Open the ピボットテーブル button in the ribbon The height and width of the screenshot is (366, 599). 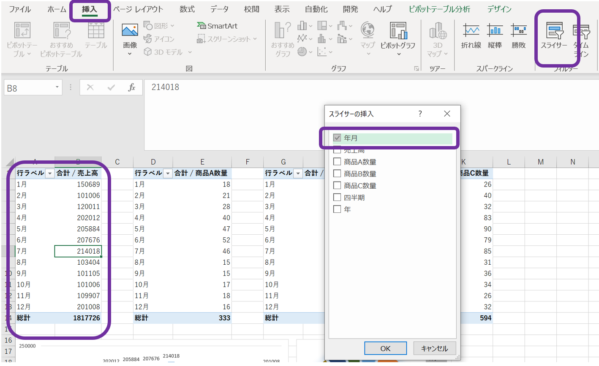pyautogui.click(x=22, y=39)
